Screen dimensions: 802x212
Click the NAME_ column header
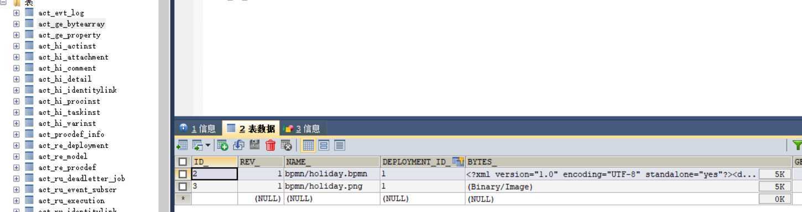tap(332, 162)
